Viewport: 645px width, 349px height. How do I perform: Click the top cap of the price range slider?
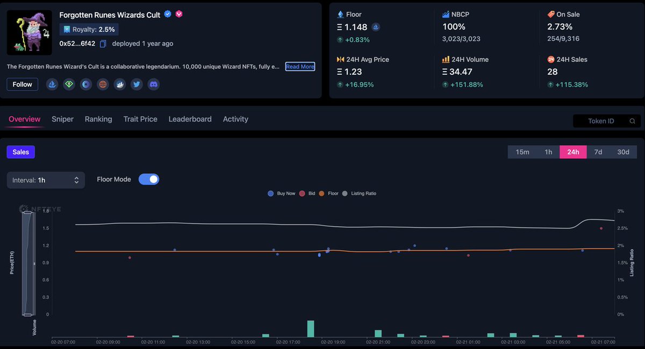coord(28,213)
